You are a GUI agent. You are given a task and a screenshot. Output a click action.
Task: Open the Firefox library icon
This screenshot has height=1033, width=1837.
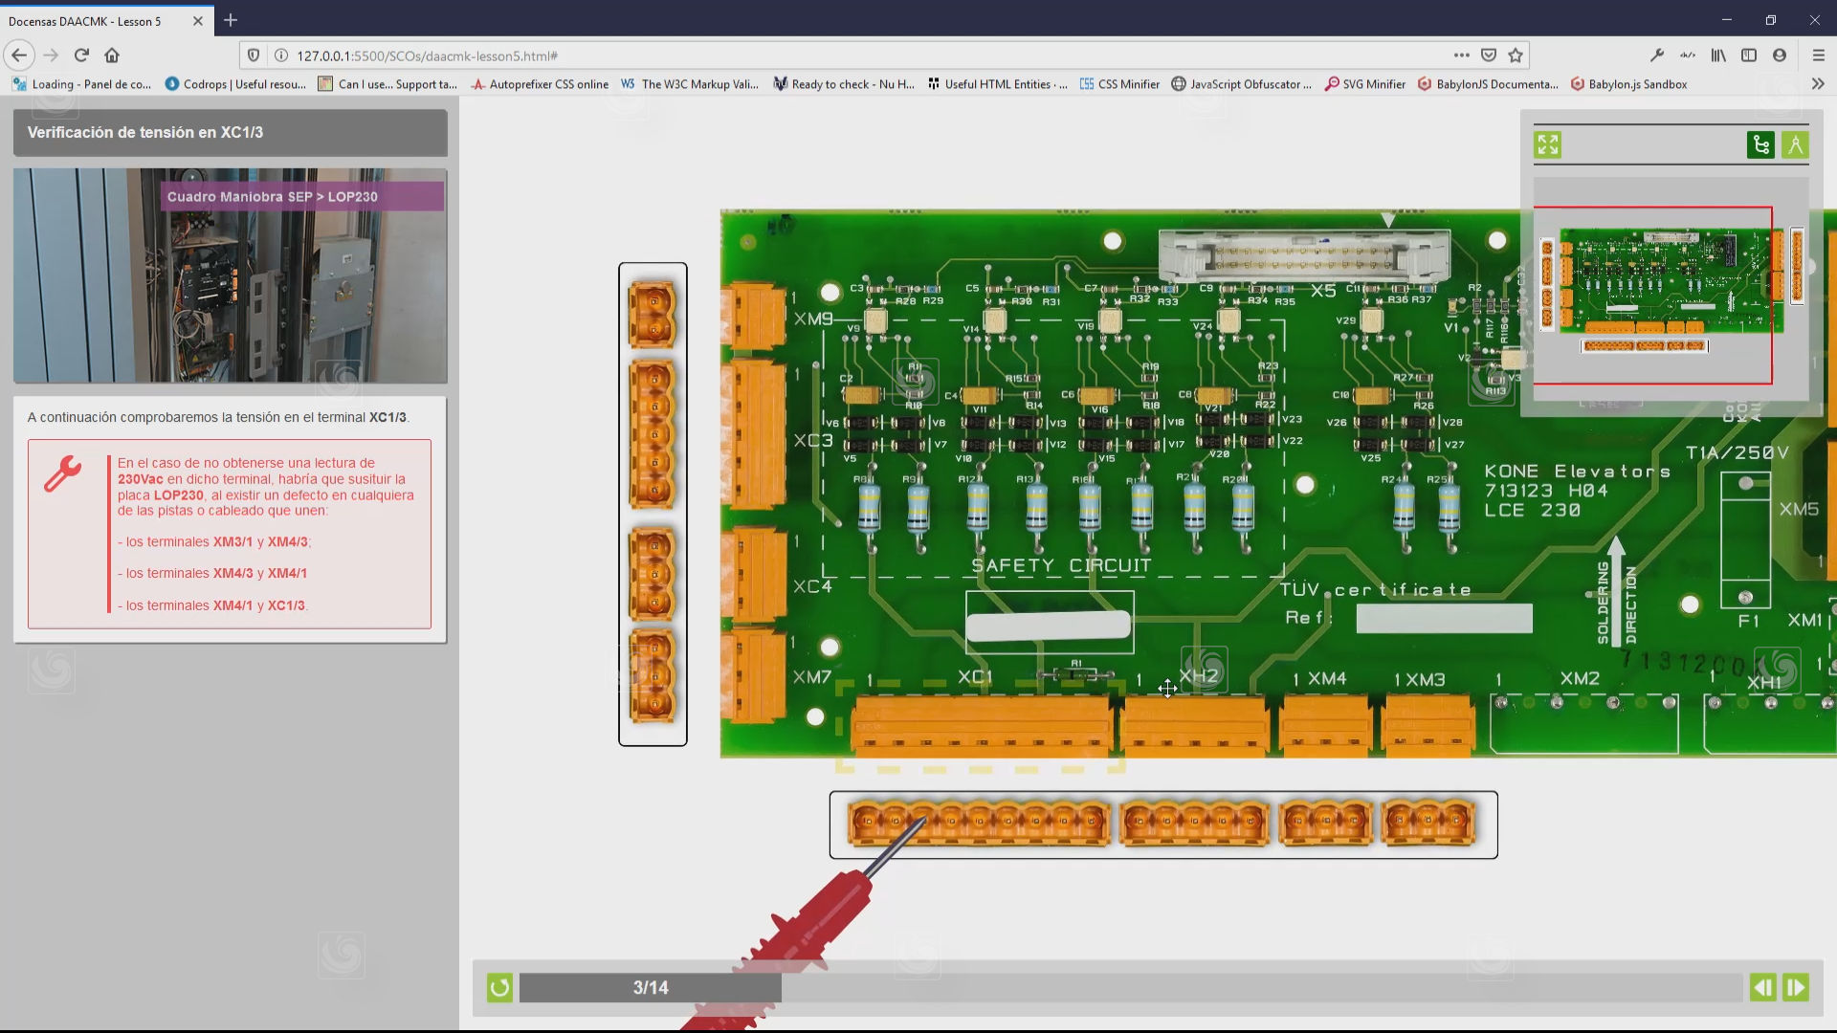point(1717,55)
